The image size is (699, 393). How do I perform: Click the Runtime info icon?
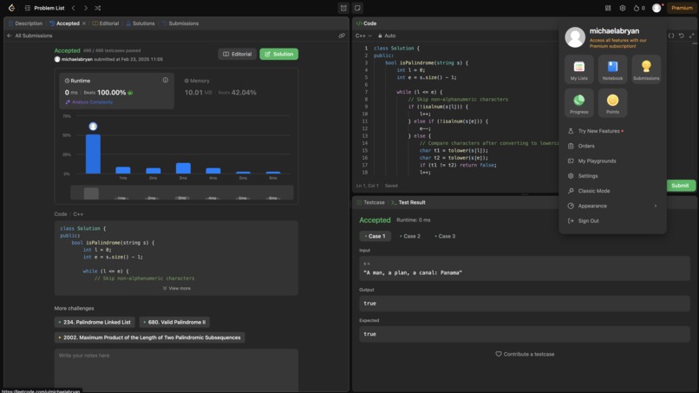[166, 81]
